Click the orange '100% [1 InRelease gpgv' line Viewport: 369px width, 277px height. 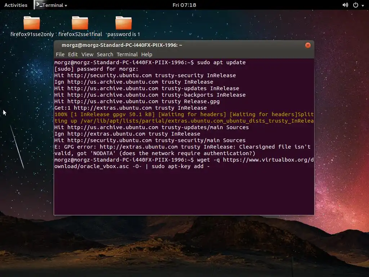pos(184,114)
